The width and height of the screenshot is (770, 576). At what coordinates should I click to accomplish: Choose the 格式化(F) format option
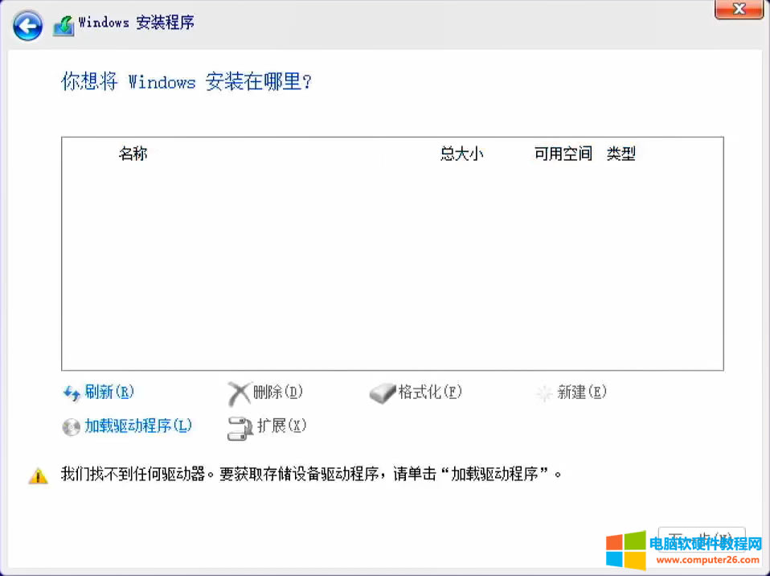(430, 392)
